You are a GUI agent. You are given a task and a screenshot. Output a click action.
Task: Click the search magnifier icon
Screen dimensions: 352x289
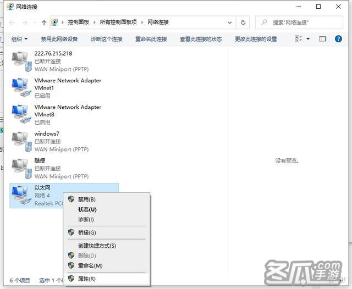pos(265,22)
